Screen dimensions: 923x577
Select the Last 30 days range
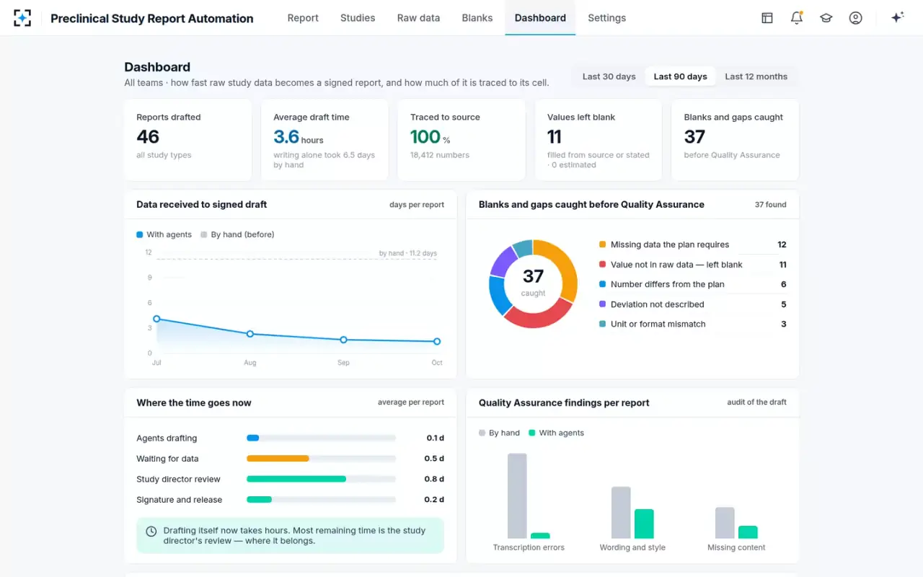609,76
